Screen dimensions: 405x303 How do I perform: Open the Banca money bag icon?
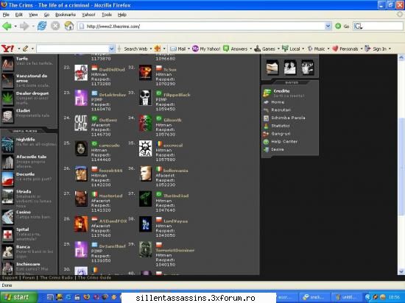click(x=7, y=252)
